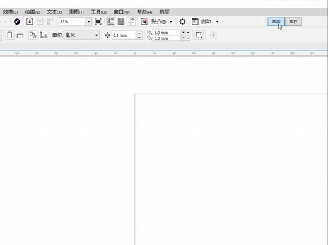This screenshot has width=328, height=245.
Task: Click the nudge distance arrows icon
Action: tap(107, 35)
